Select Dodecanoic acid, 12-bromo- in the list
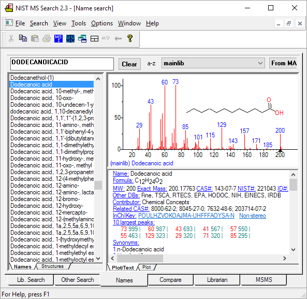The height and width of the screenshot is (299, 307). [x=52, y=199]
